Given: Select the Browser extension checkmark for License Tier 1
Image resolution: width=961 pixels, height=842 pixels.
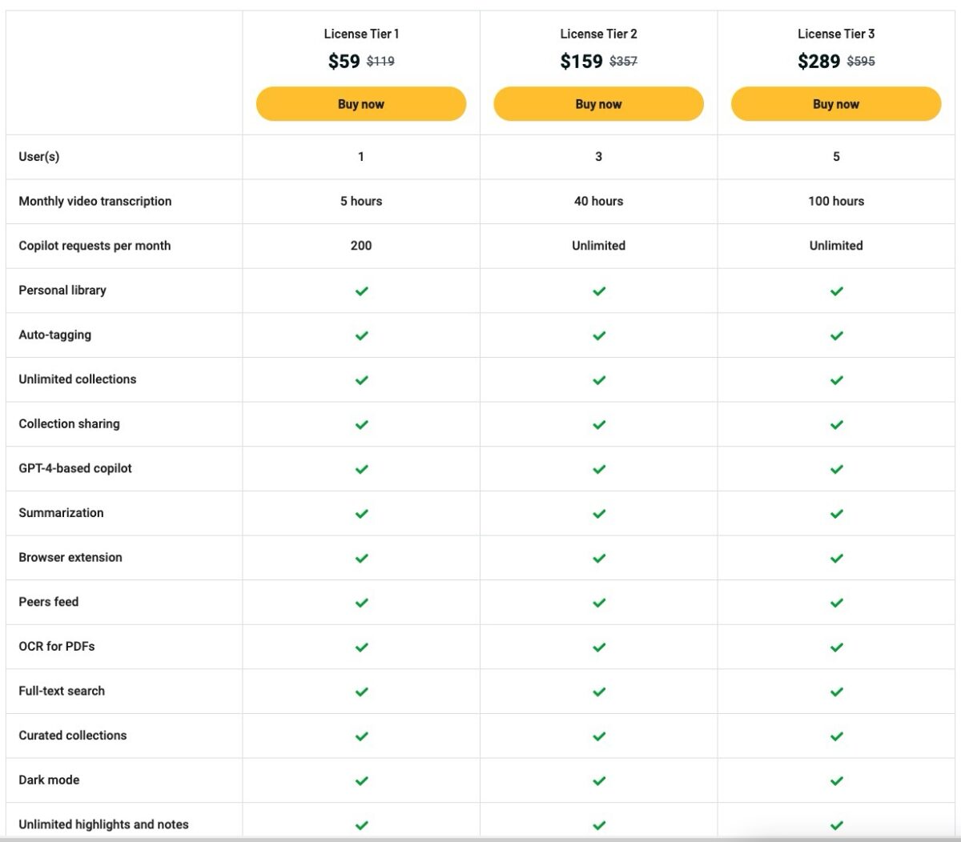Looking at the screenshot, I should [x=360, y=558].
